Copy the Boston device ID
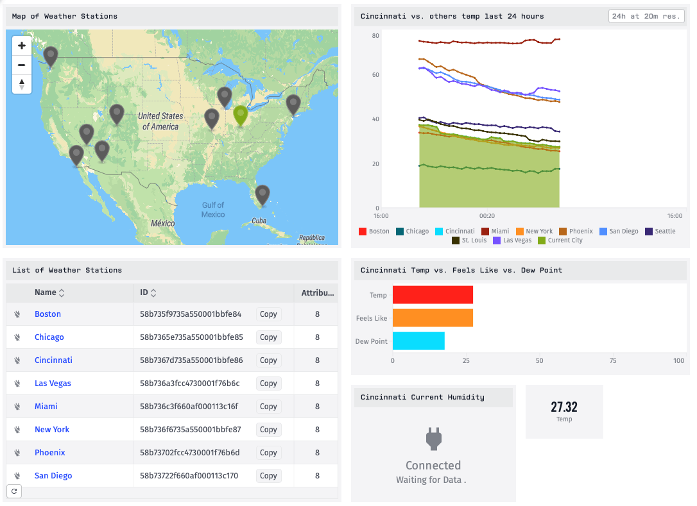The height and width of the screenshot is (506, 697). click(x=268, y=314)
